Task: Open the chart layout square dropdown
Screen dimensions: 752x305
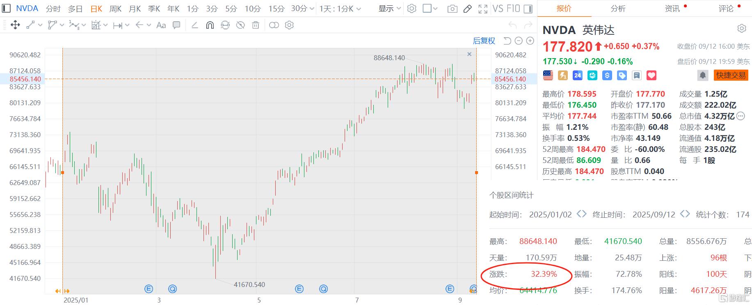Action: click(430, 9)
